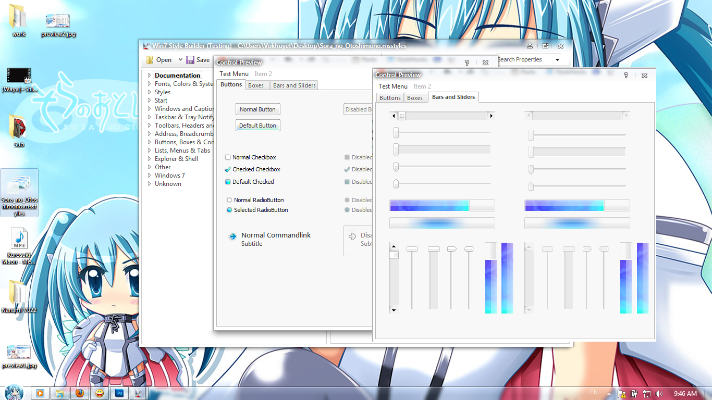This screenshot has height=400, width=712.
Task: Click the enabled blue horizontal progress bar
Action: tap(442, 205)
